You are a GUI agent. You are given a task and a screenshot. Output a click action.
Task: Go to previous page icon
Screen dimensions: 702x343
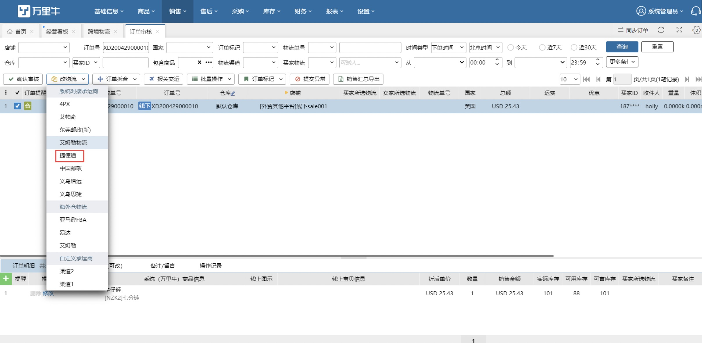[x=598, y=79]
